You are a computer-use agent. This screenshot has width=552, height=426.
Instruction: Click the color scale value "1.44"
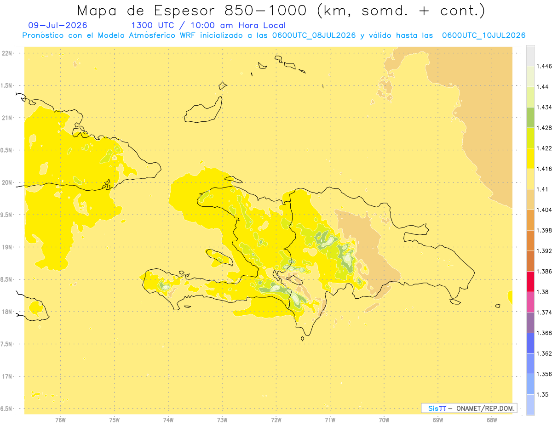click(x=543, y=87)
